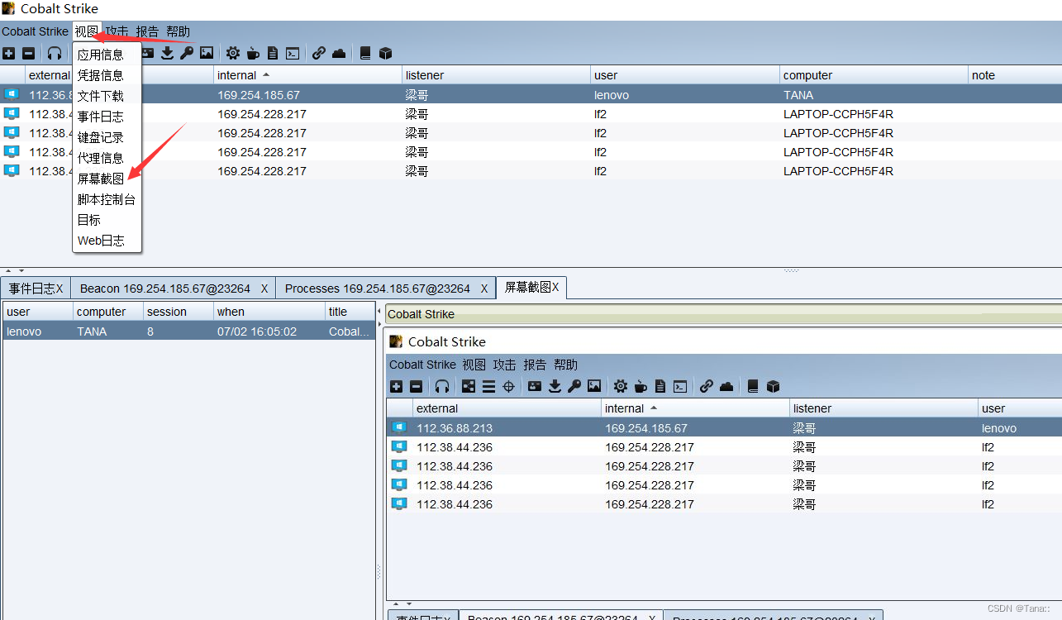This screenshot has width=1062, height=620.
Task: Open help via the book icon
Action: (365, 53)
